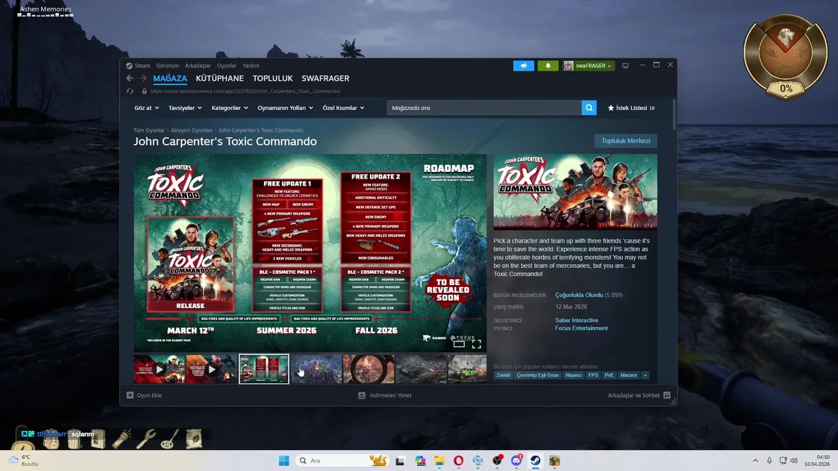Show hidden system tray icons chevron
The height and width of the screenshot is (471, 838).
tap(756, 461)
